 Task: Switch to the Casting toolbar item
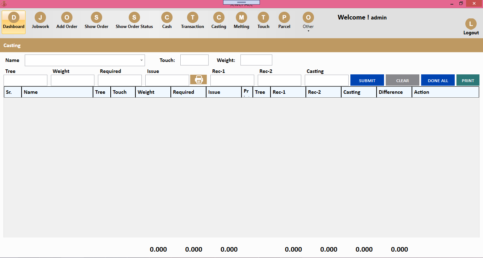[x=219, y=21]
